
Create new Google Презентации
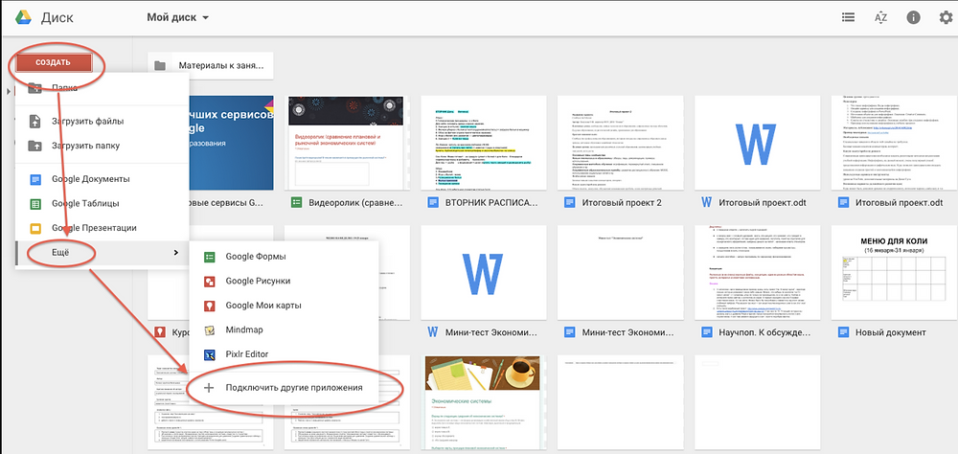click(94, 228)
